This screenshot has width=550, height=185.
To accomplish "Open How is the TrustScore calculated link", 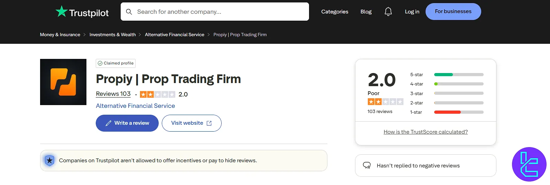I will (426, 132).
